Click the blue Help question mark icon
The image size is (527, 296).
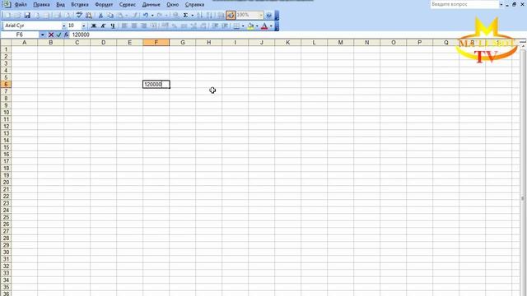268,15
